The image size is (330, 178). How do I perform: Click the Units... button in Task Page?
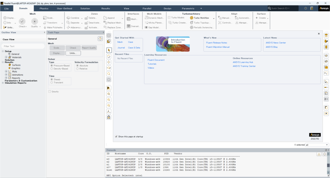coord(73,53)
